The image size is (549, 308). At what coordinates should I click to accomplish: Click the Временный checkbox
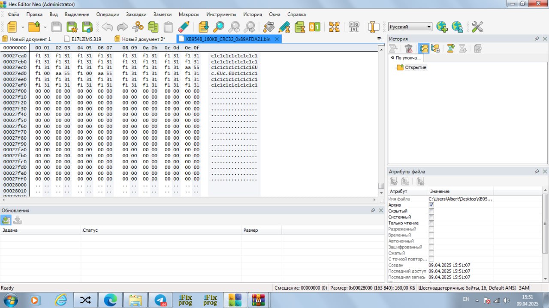click(x=431, y=235)
